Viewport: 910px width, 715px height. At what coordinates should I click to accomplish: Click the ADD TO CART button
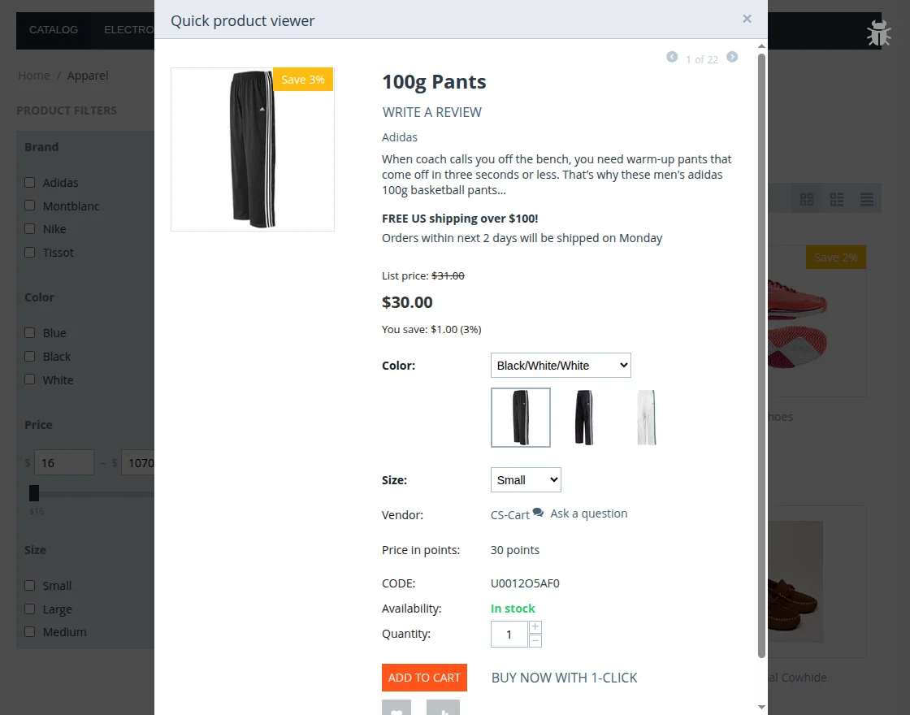(x=424, y=677)
